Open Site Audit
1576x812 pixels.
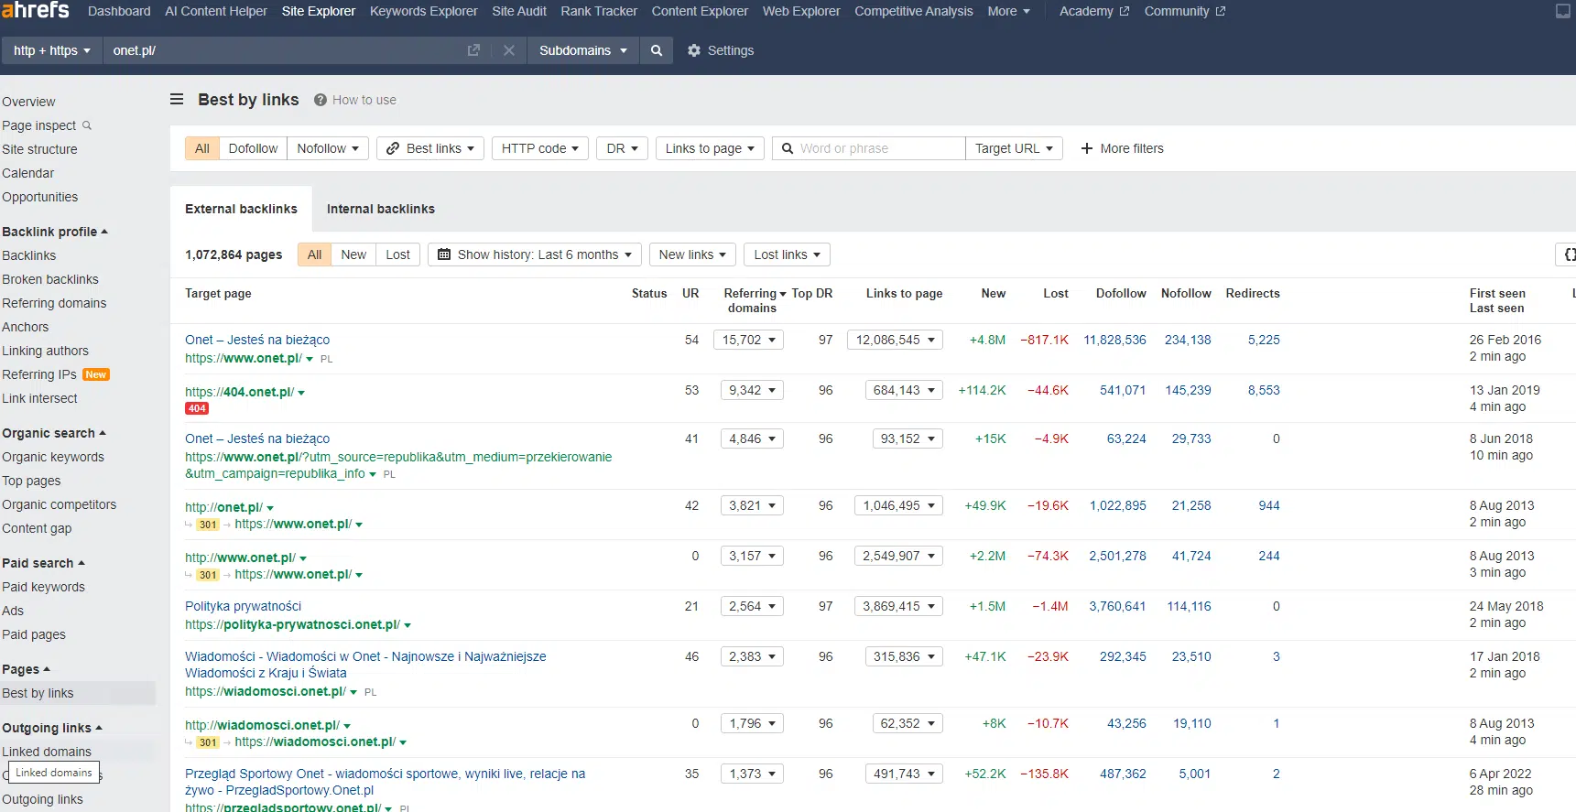pos(519,11)
